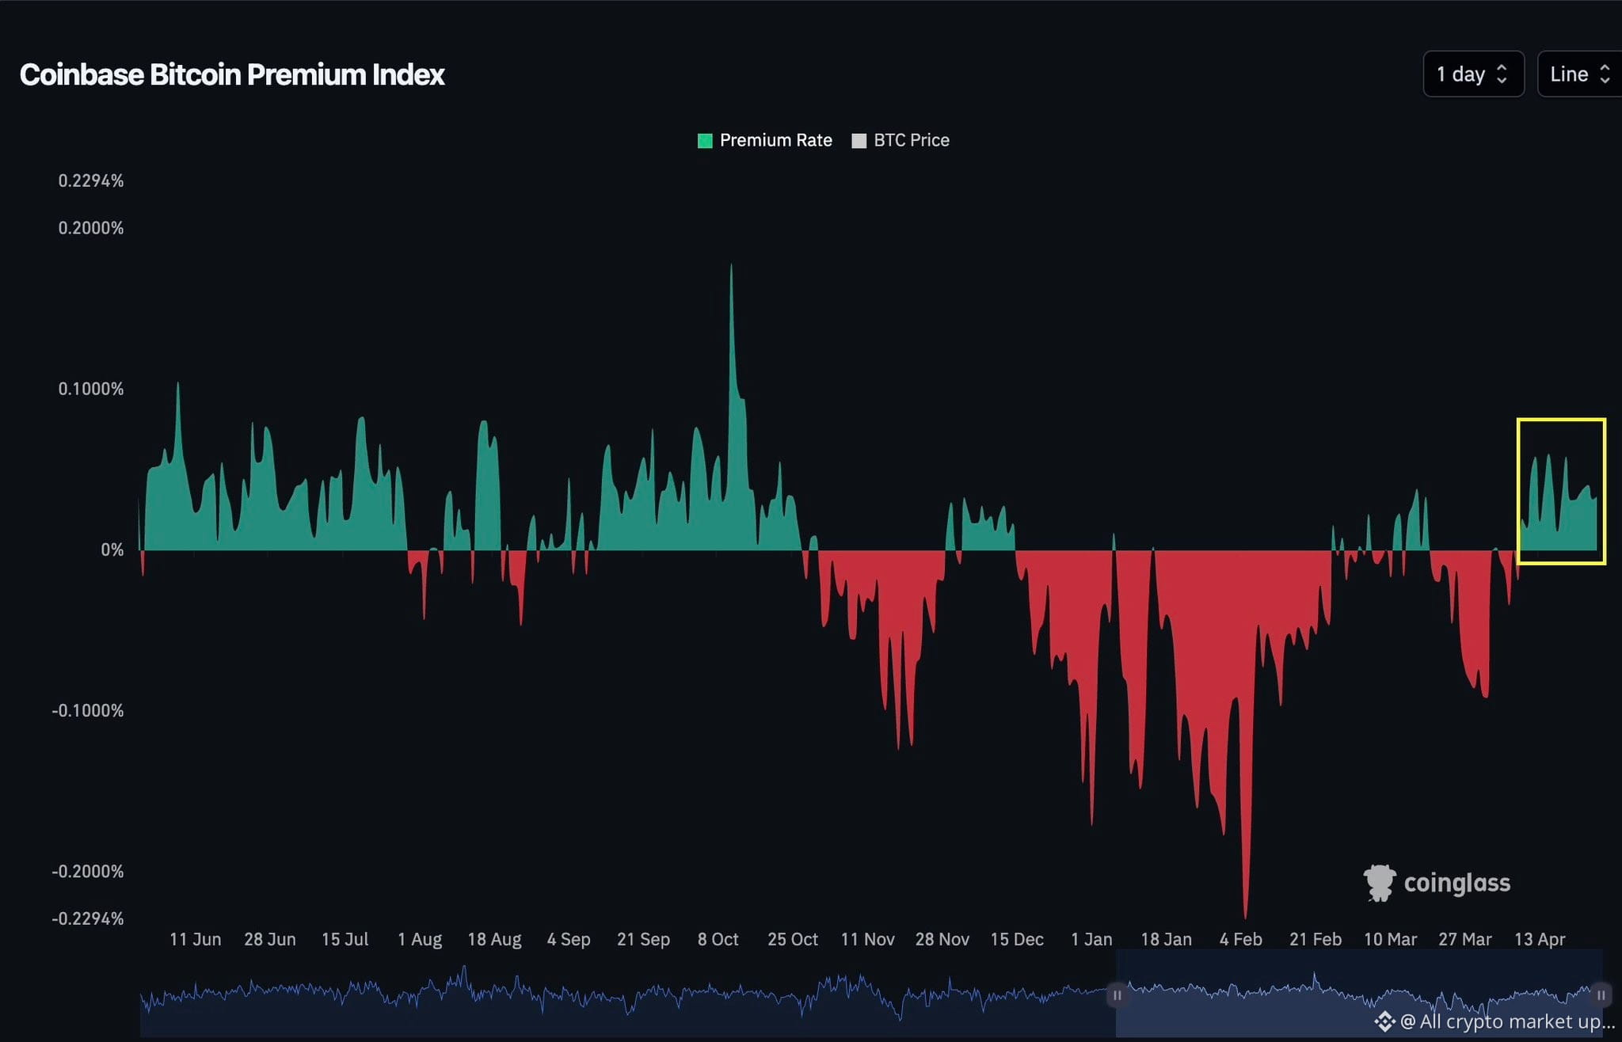Click the "-0.1000%" y-axis label
Image resolution: width=1622 pixels, height=1042 pixels.
(88, 710)
